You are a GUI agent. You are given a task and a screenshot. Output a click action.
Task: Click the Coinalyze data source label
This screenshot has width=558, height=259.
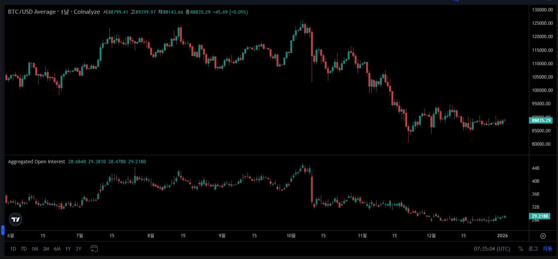pos(87,12)
